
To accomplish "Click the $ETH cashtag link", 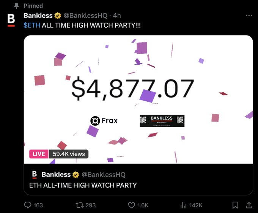I will coord(32,25).
